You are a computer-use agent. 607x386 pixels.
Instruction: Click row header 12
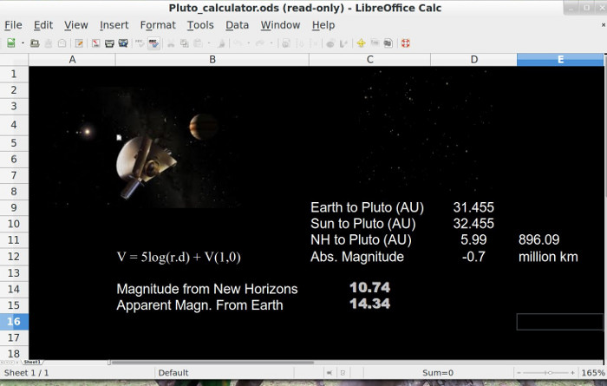(14, 257)
